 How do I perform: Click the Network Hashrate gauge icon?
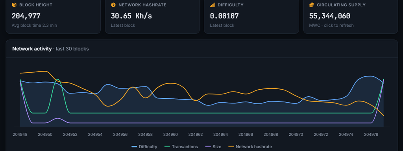pos(113,5)
